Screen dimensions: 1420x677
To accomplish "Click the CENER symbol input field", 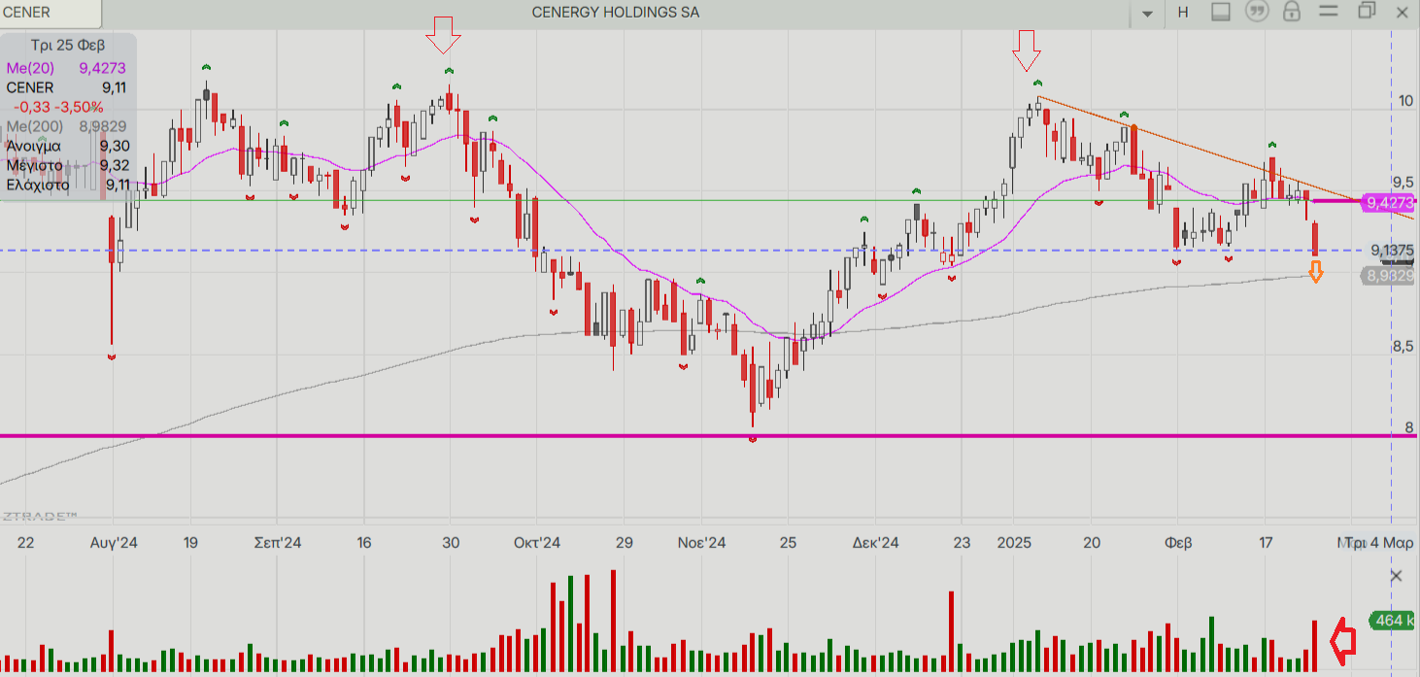I will [x=51, y=13].
